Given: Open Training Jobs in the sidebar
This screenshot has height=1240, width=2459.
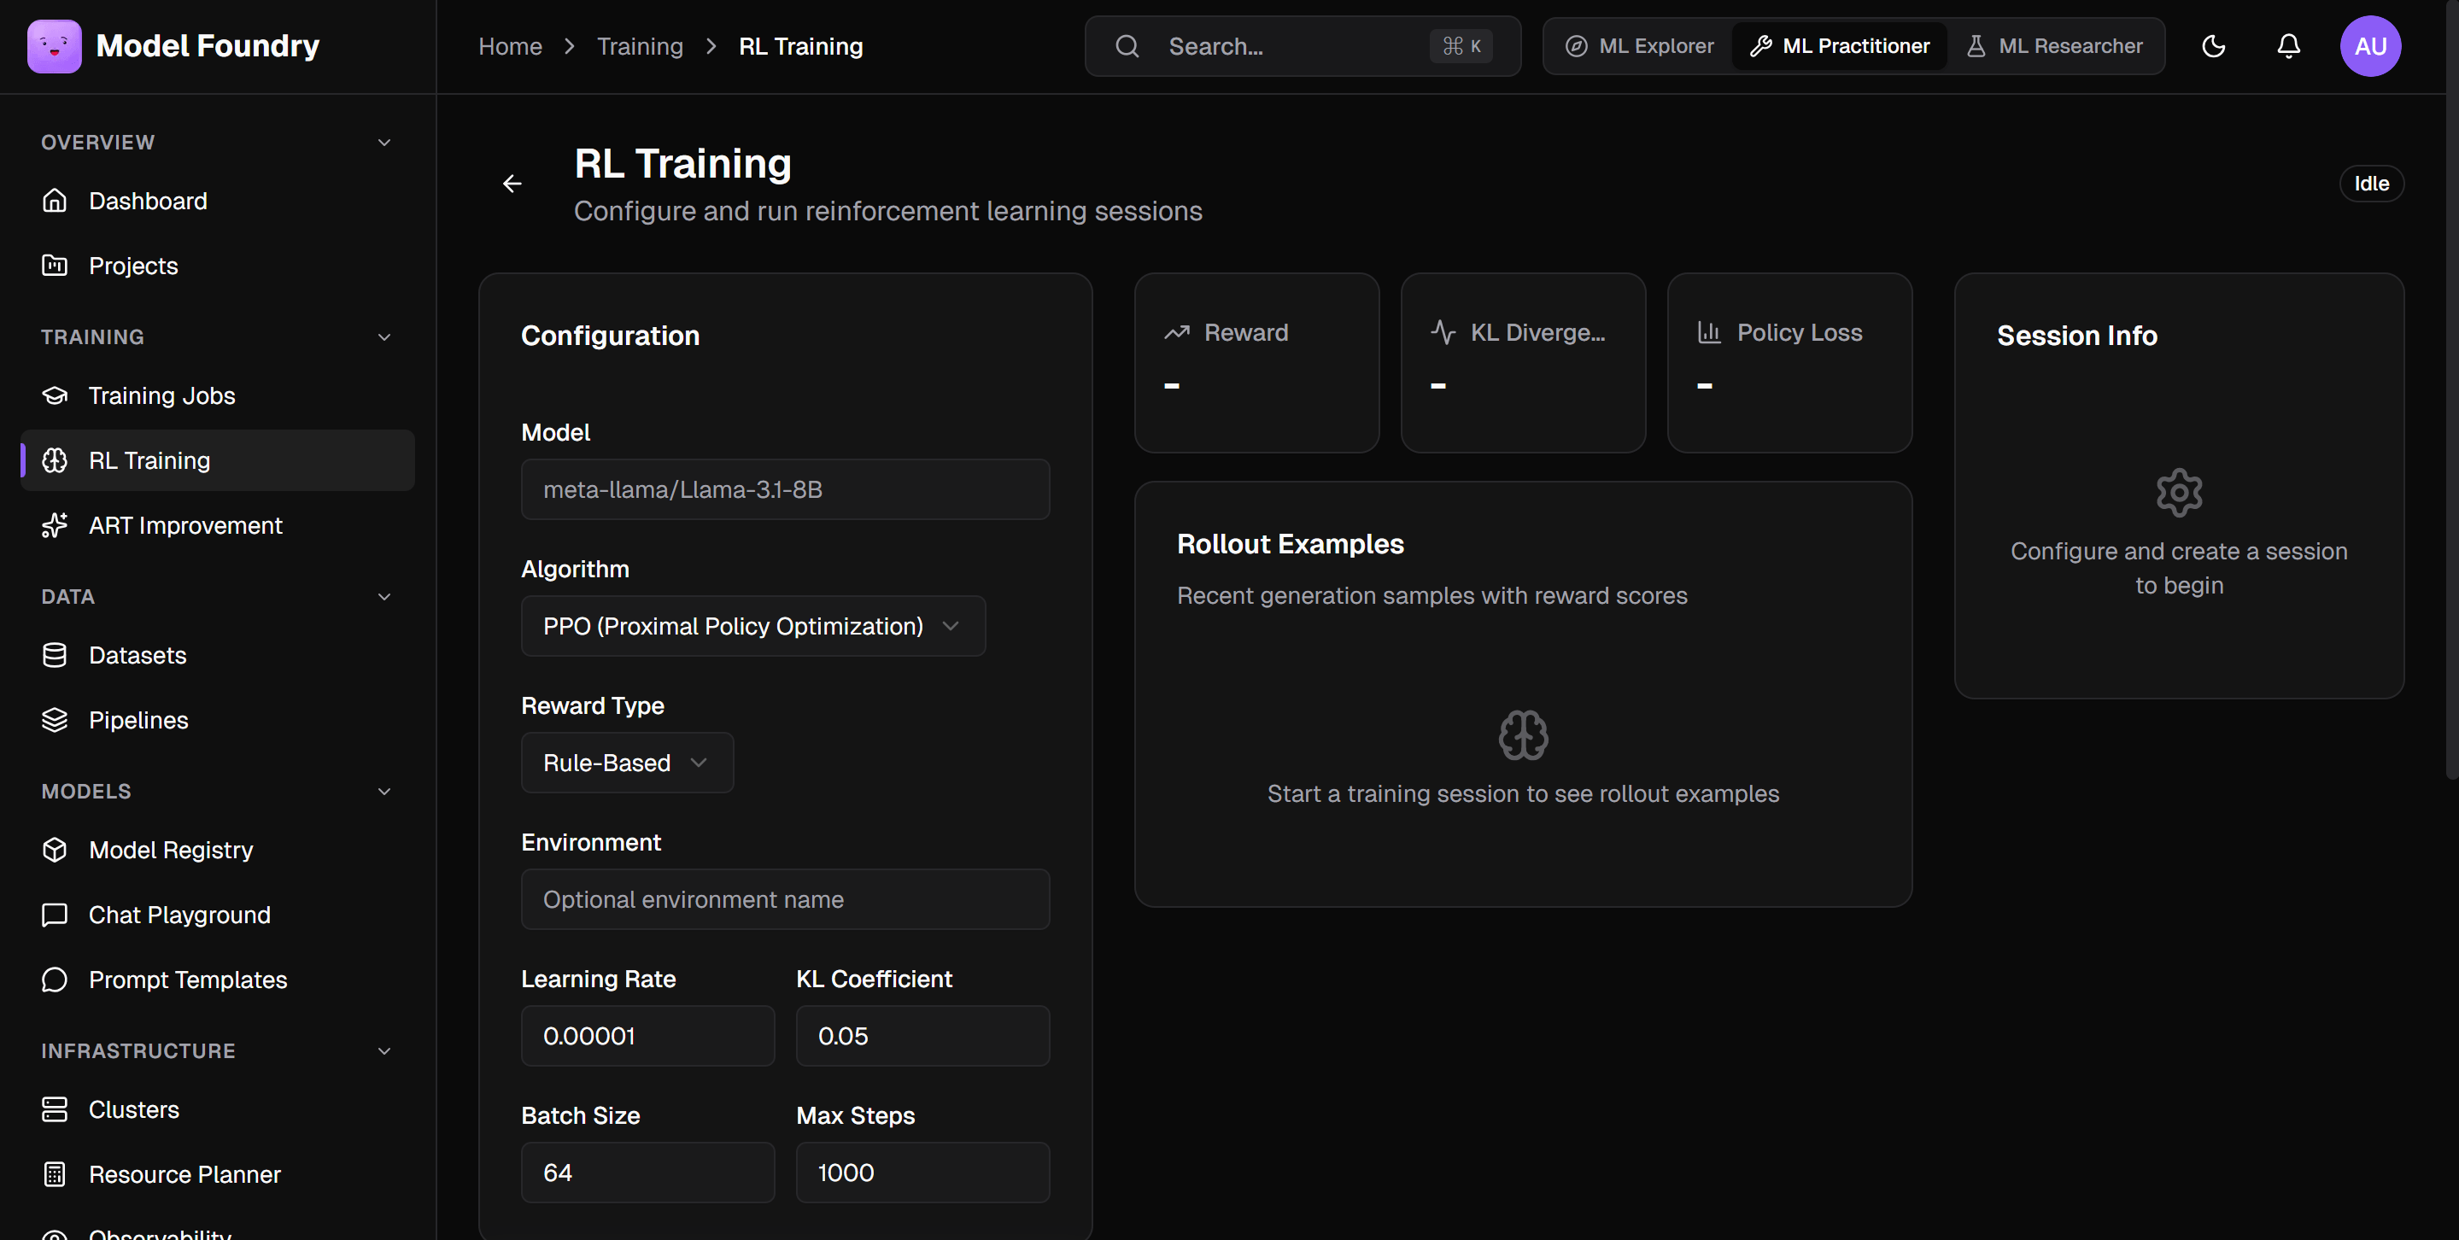Looking at the screenshot, I should coord(218,395).
